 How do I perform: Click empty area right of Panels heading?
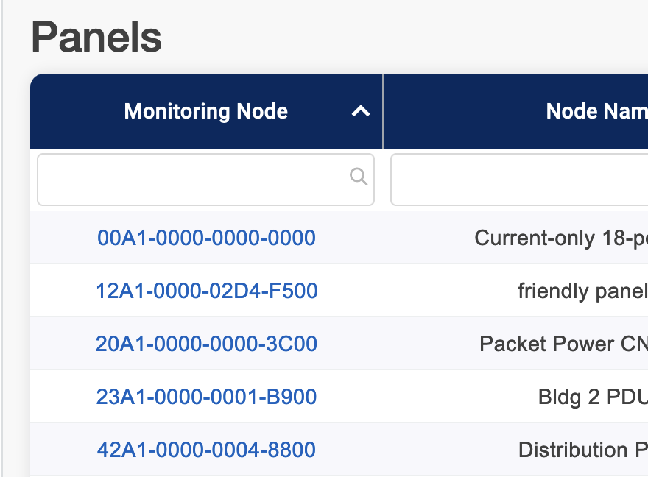coord(405,37)
